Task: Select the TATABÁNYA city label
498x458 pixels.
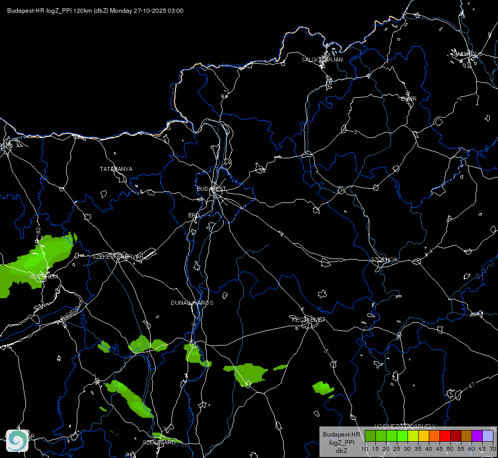Action: [116, 169]
